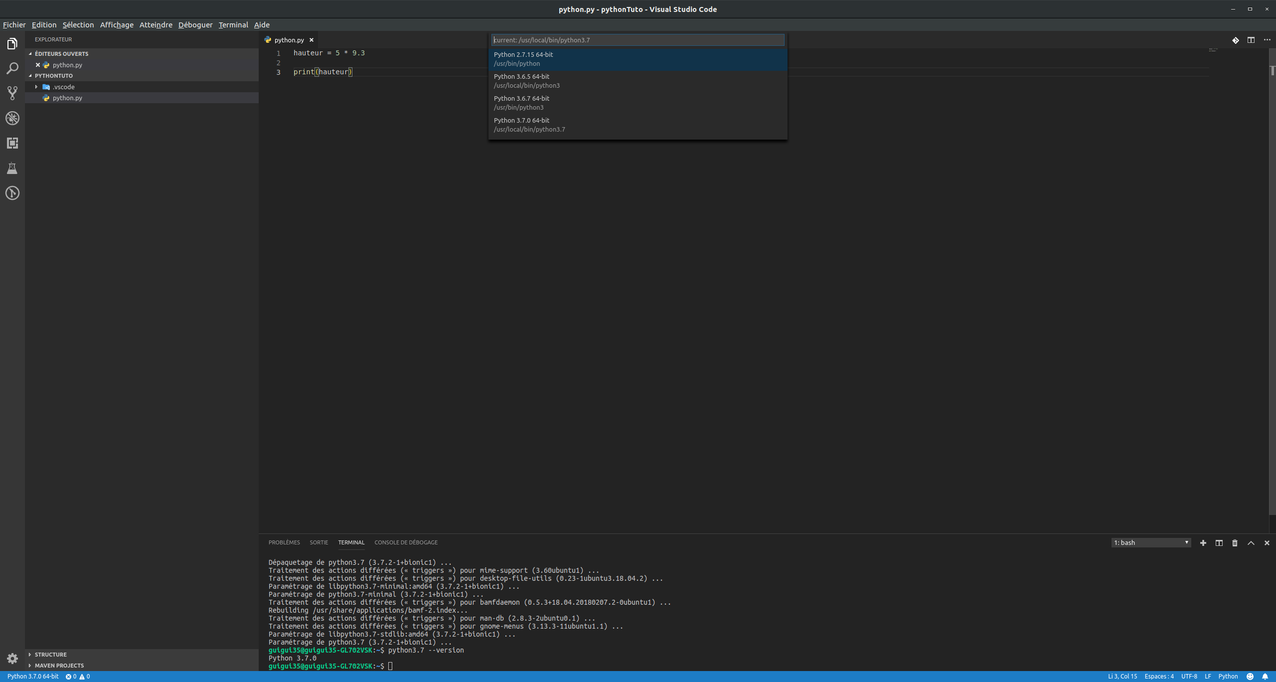1276x682 pixels.
Task: Change line ending via LF item
Action: coord(1208,677)
